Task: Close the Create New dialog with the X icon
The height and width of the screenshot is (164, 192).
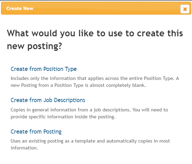Action: [185, 9]
